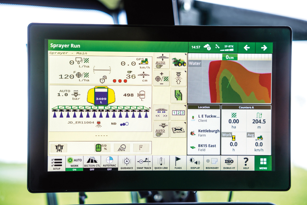
Task: Expand the target rate adjust button
Action: [x=161, y=78]
